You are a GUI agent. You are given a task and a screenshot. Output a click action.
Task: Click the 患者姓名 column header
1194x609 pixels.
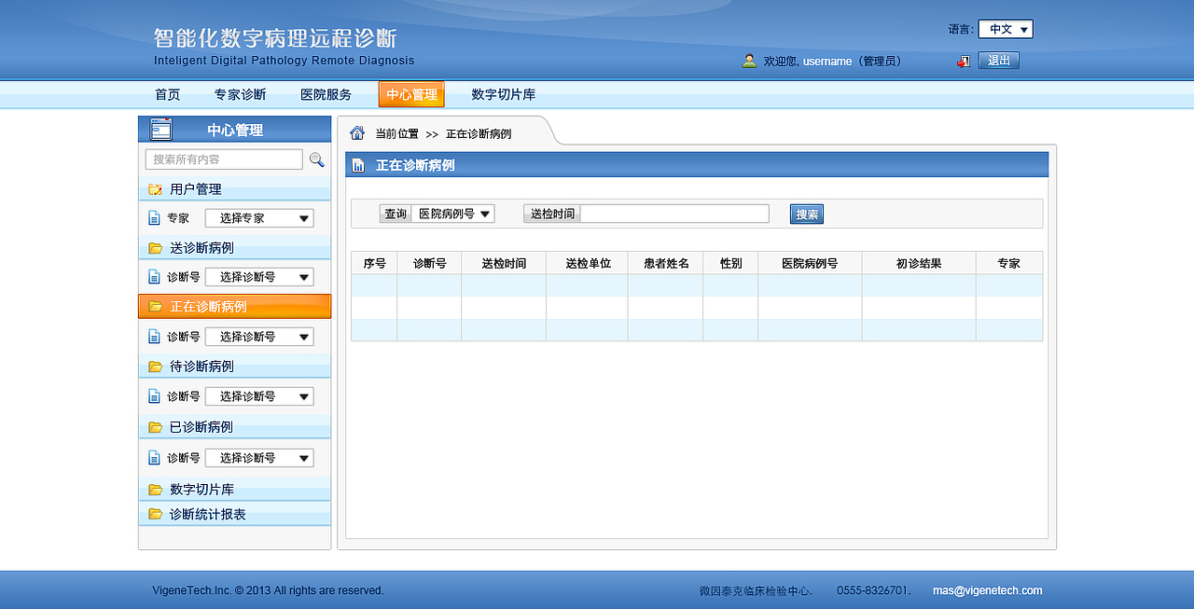point(666,264)
